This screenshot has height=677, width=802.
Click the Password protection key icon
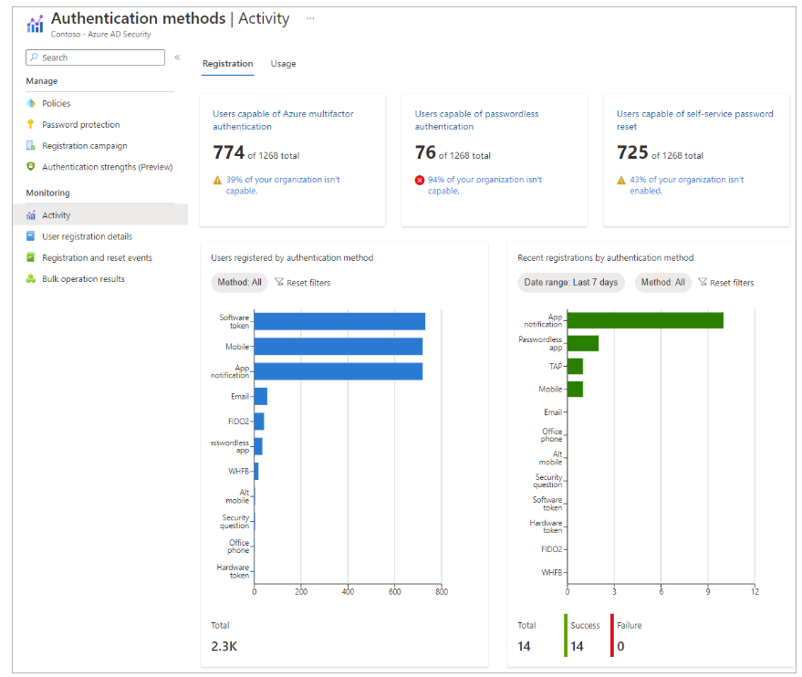(x=31, y=124)
